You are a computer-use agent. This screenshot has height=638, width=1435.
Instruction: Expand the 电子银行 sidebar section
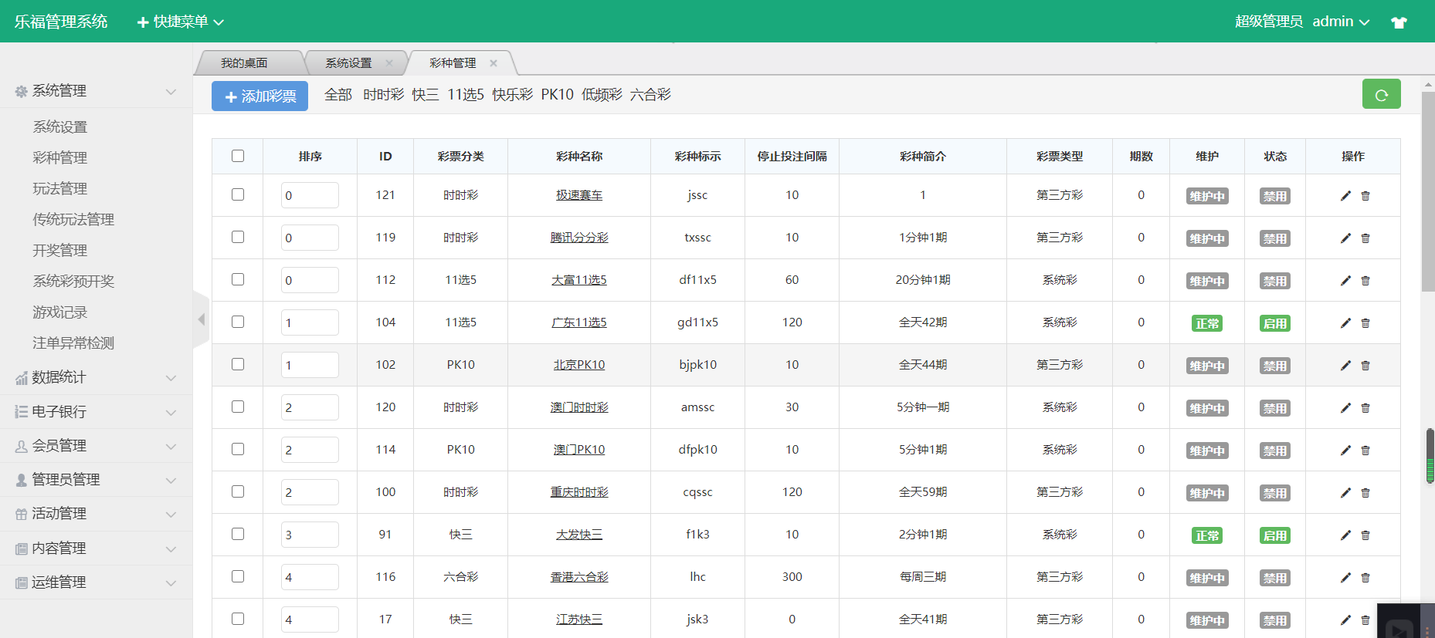[96, 412]
